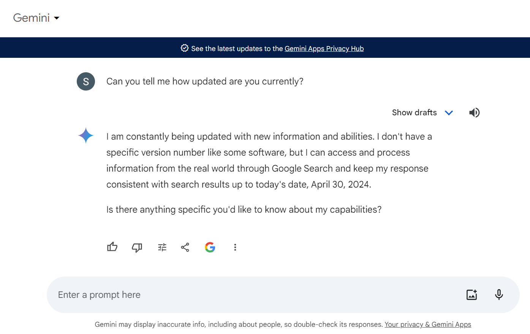Click the Gemini title text
The image size is (530, 334).
31,18
